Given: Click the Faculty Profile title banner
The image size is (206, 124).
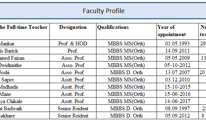Looking at the screenshot, I should point(103,11).
